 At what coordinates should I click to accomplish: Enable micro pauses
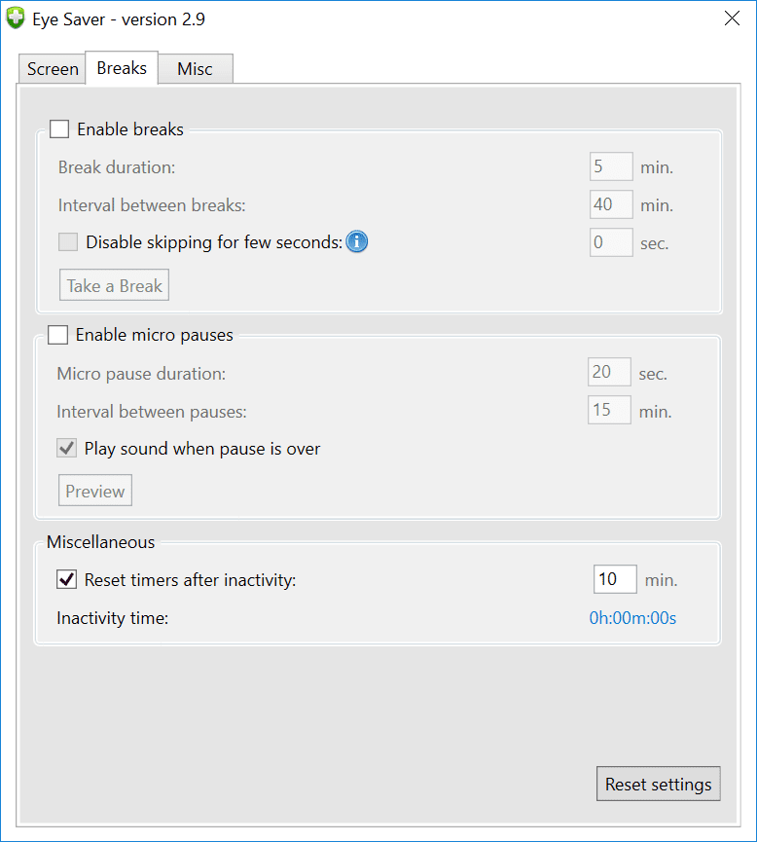(57, 334)
